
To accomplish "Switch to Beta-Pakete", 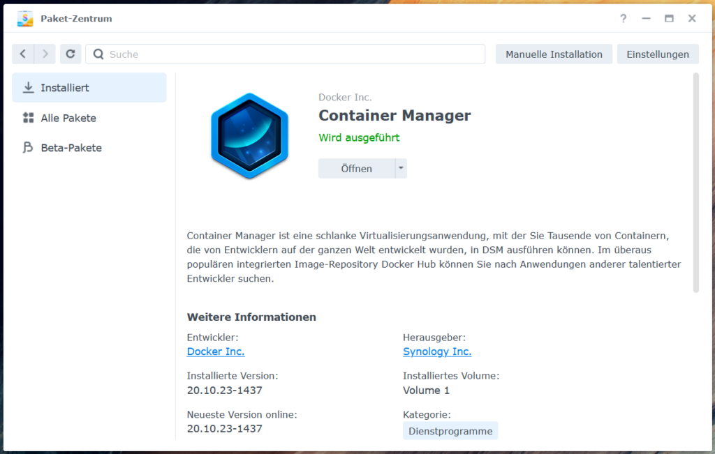I will pos(89,148).
